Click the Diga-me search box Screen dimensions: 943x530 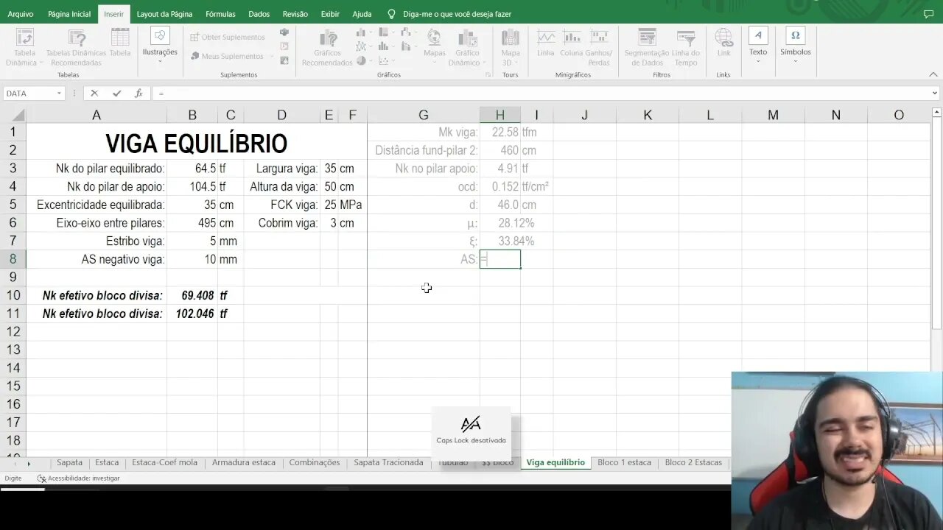[x=457, y=14]
